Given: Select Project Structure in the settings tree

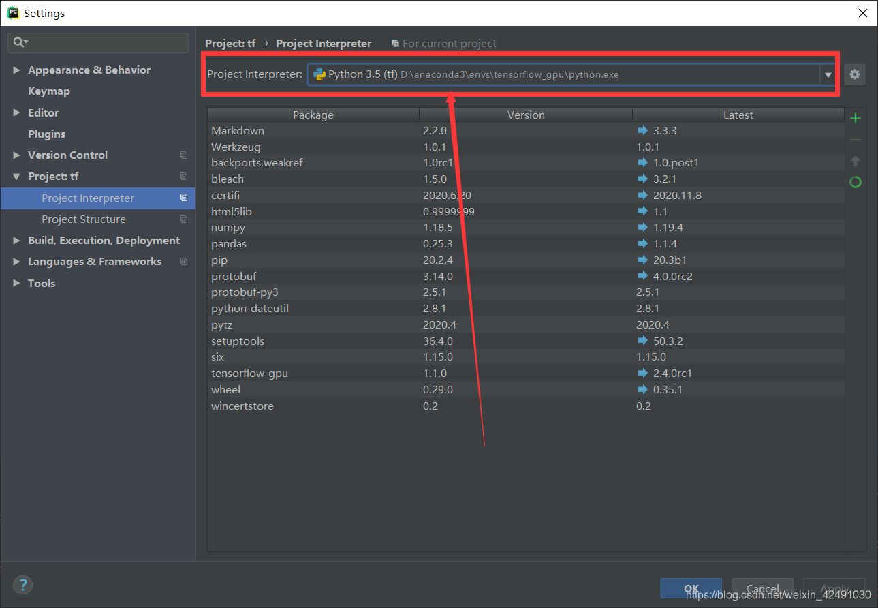Looking at the screenshot, I should (x=84, y=219).
